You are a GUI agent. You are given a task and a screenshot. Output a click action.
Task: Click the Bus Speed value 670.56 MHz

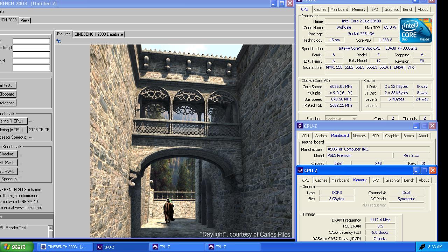[x=341, y=99]
